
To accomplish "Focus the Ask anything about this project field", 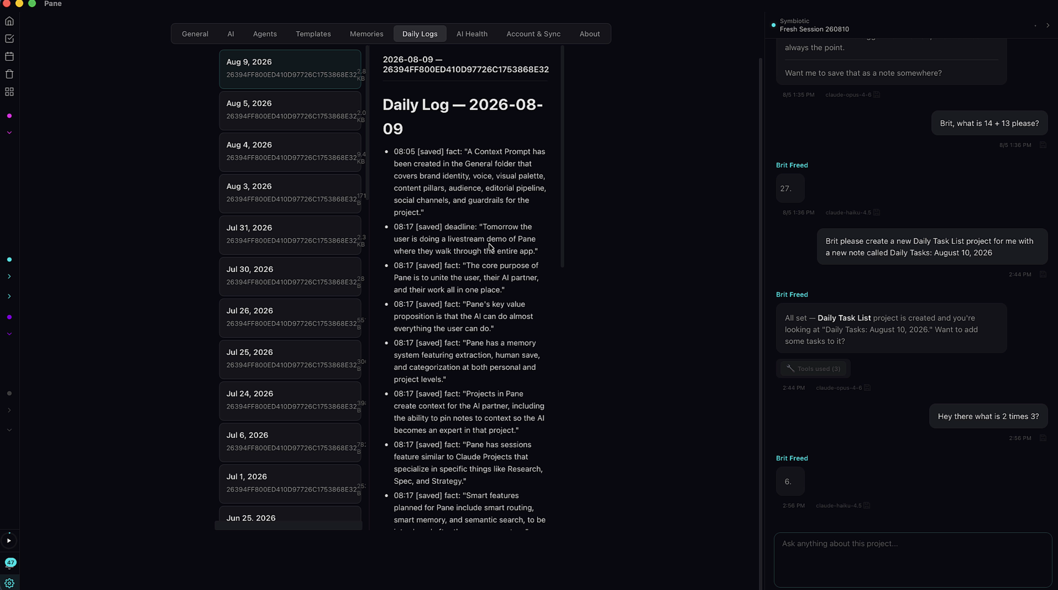I will (x=913, y=560).
